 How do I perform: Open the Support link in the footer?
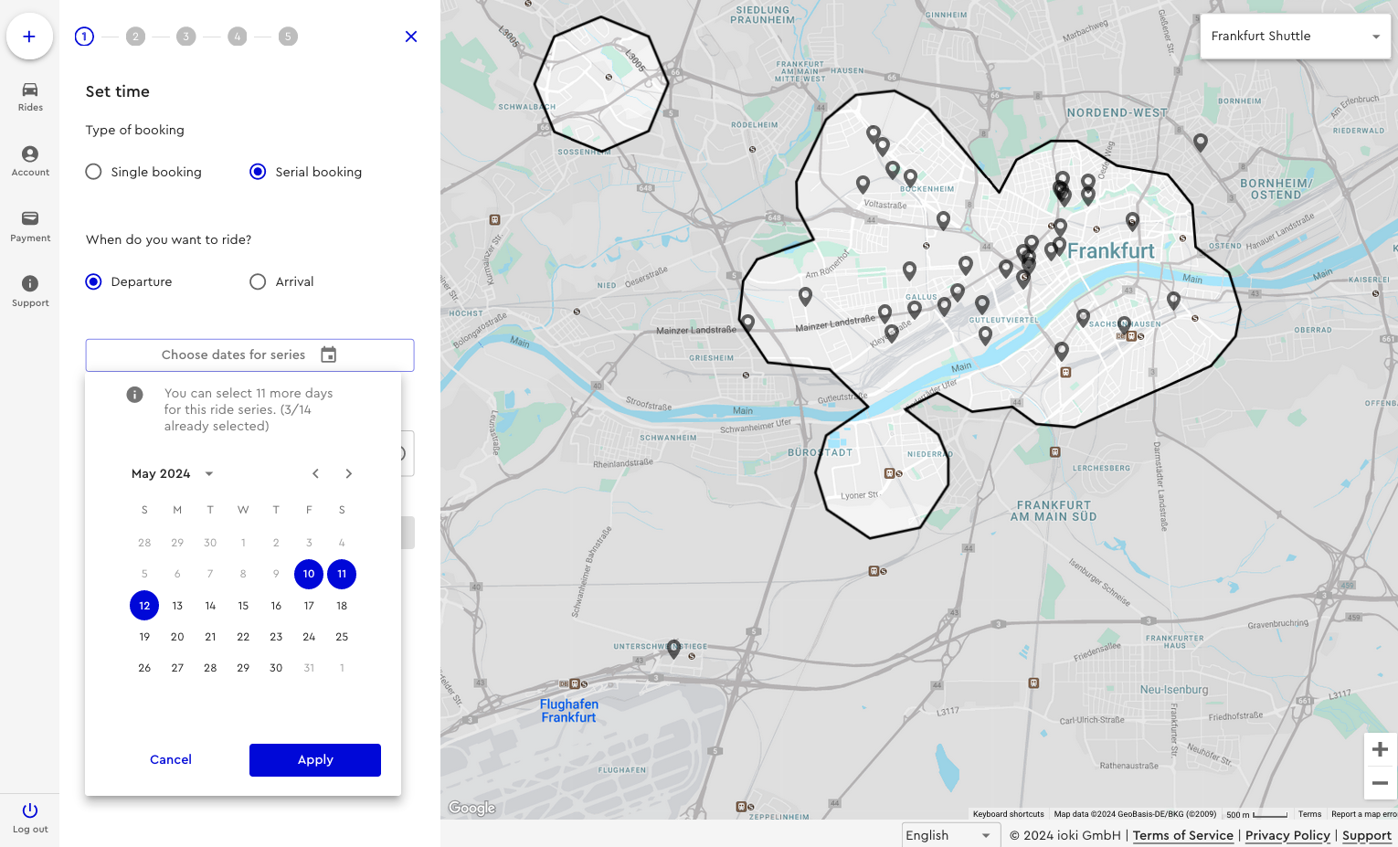[x=1367, y=835]
